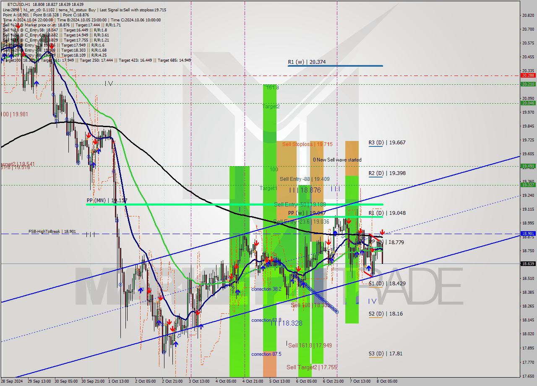
Task: Click the green 20.046 price tag on axis
Action: pos(528,103)
